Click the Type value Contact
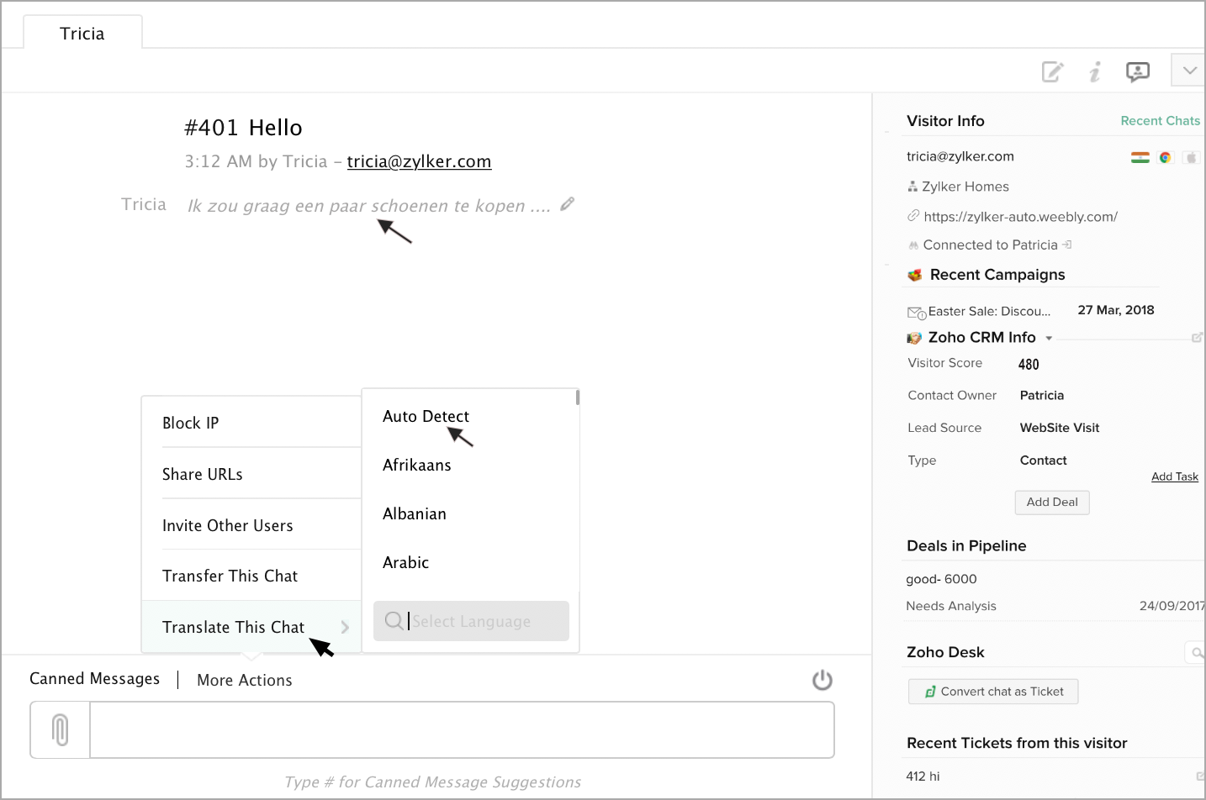This screenshot has width=1206, height=800. point(1043,461)
